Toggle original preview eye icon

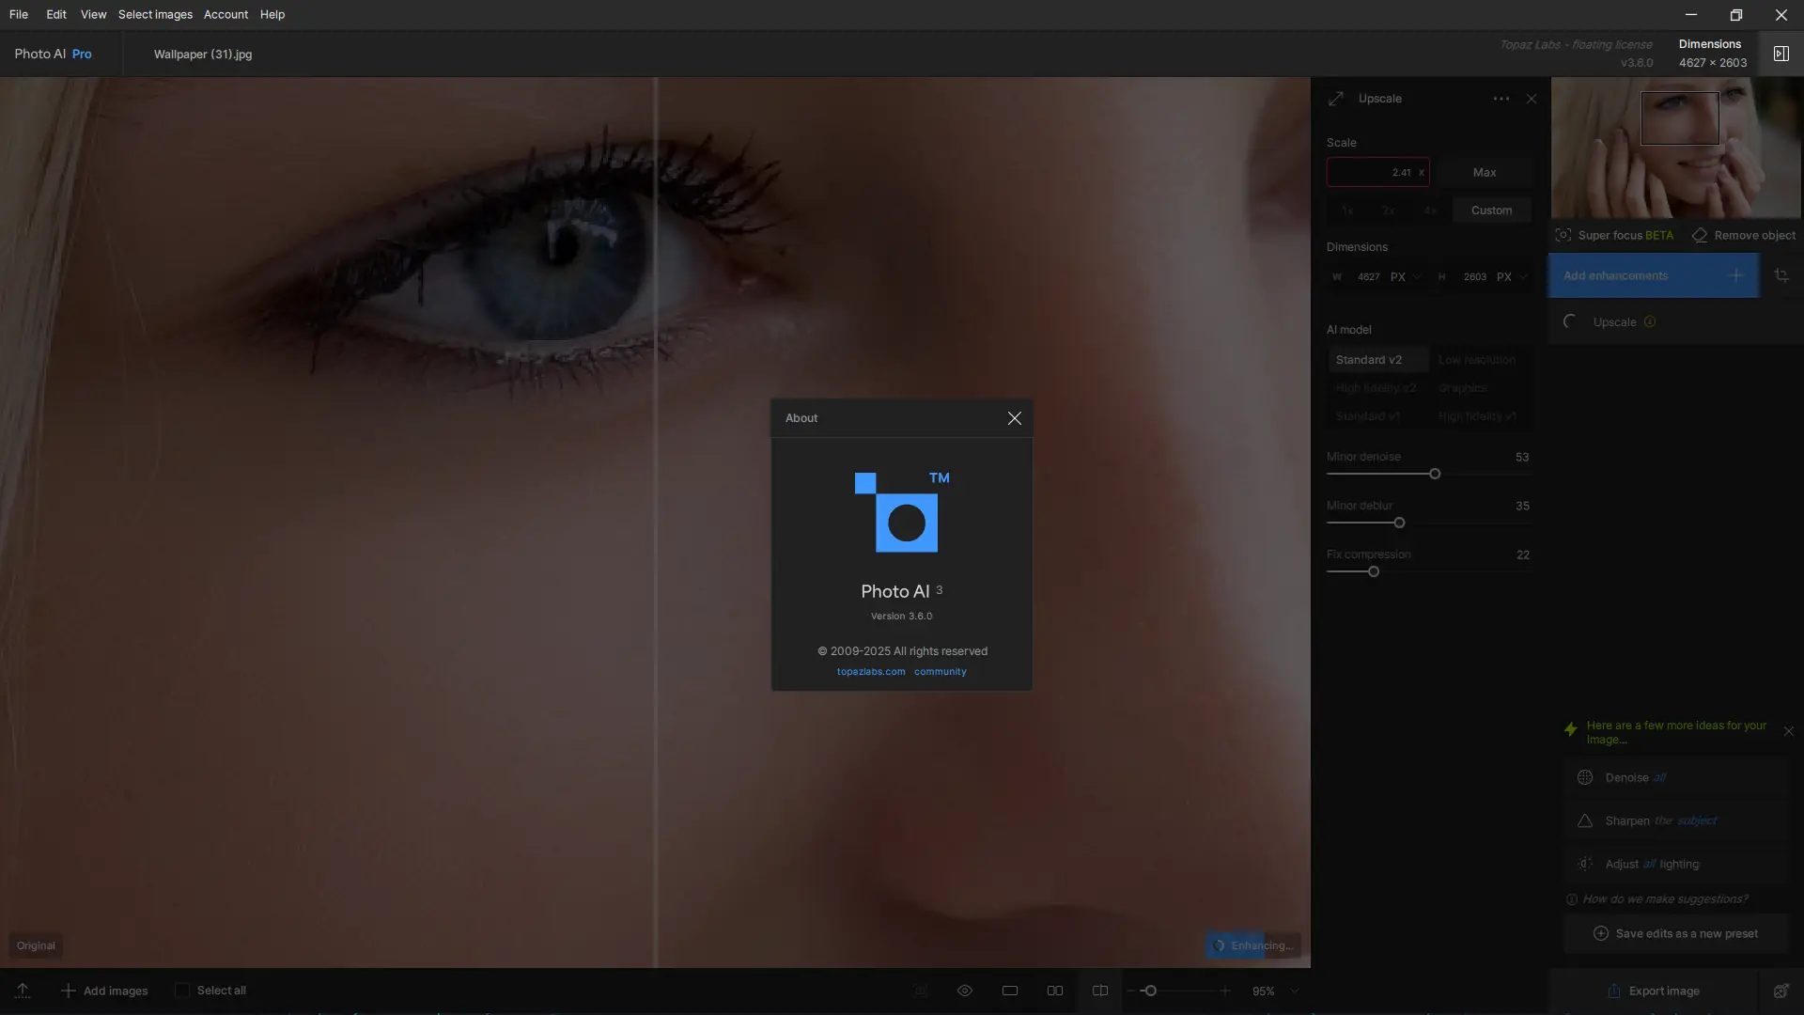964,991
